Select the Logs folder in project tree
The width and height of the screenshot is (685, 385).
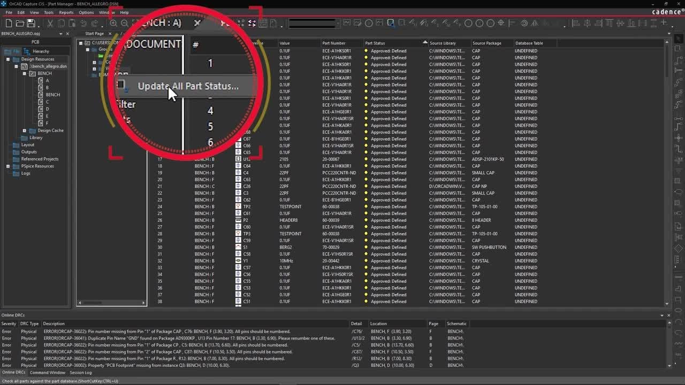tap(26, 173)
